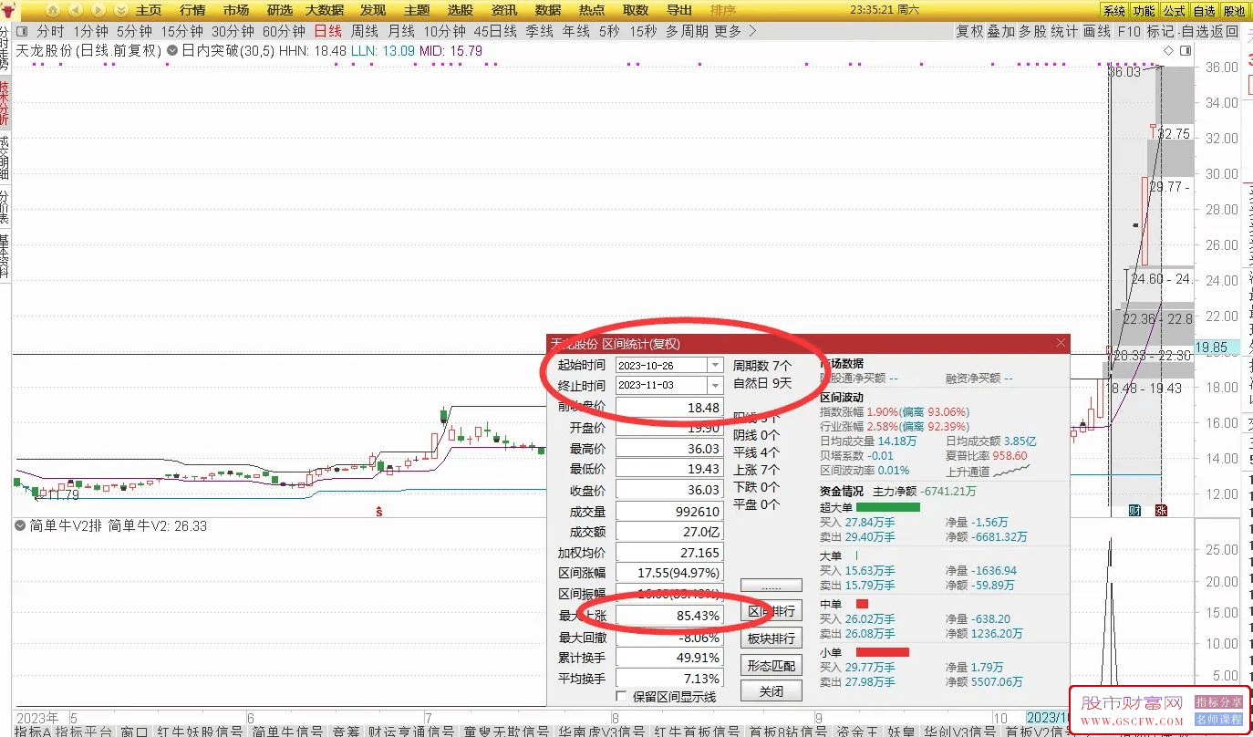Click the diamond icon above price axis
1253x737 pixels.
pos(1169,51)
